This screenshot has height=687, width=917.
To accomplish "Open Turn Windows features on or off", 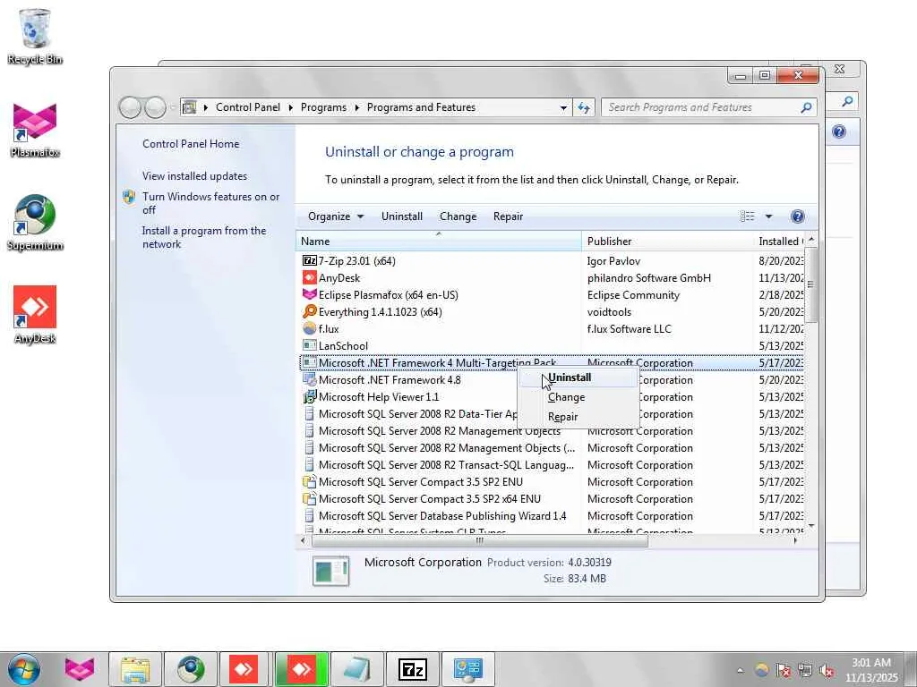I will click(210, 203).
